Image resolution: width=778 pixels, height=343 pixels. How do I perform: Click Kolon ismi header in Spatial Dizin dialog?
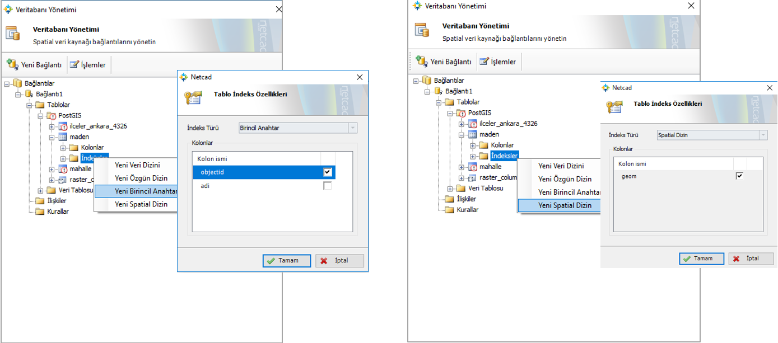(674, 163)
